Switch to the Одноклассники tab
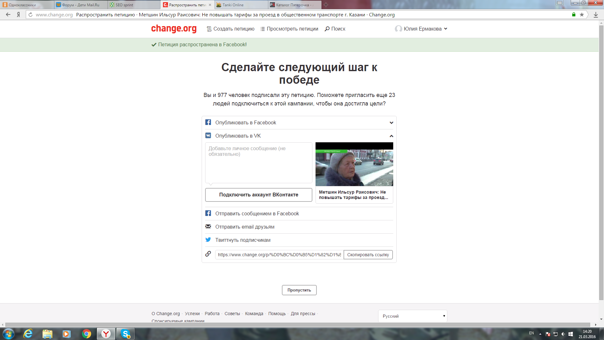Screen dimensions: 604x340 pyautogui.click(x=27, y=5)
